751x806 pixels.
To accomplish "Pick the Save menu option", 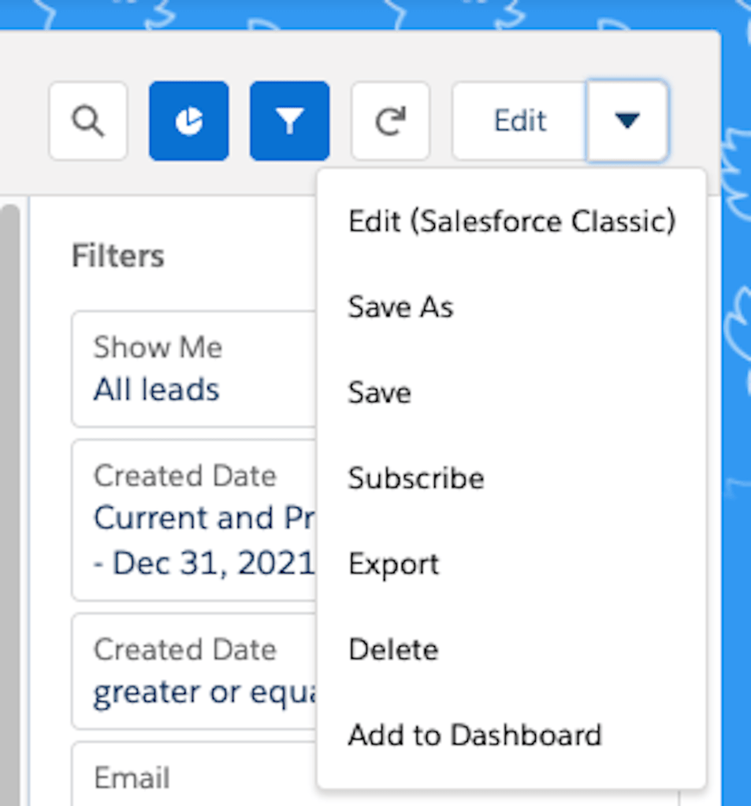I will tap(379, 392).
